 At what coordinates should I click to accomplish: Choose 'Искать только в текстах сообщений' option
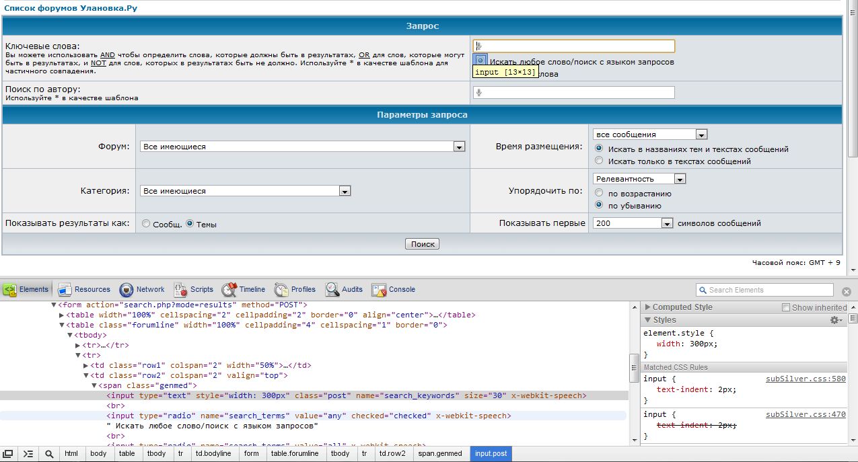coord(599,161)
